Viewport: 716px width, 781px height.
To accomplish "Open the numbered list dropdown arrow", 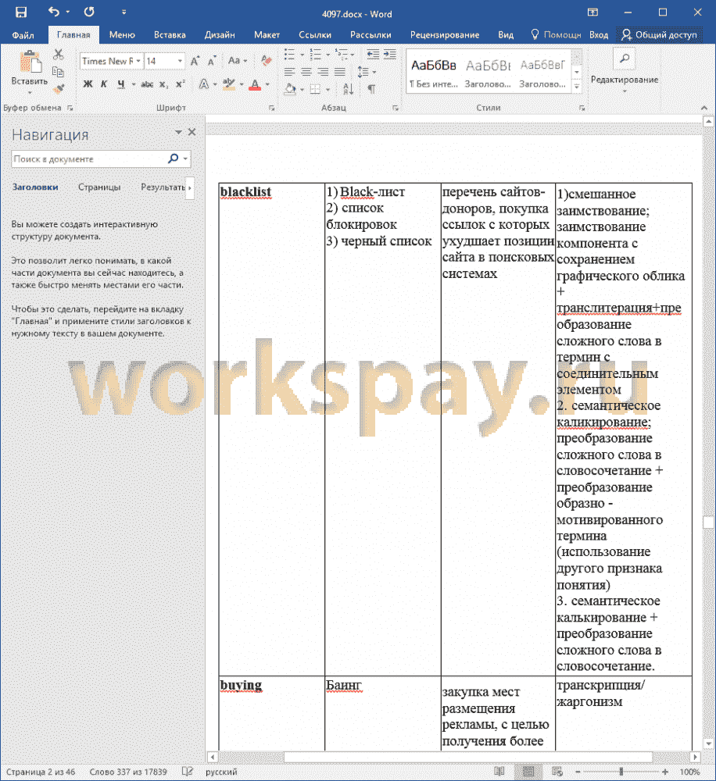I will tap(328, 55).
